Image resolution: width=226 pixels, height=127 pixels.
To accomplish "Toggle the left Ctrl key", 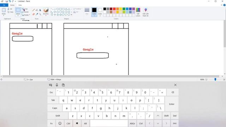I will pos(69,123).
